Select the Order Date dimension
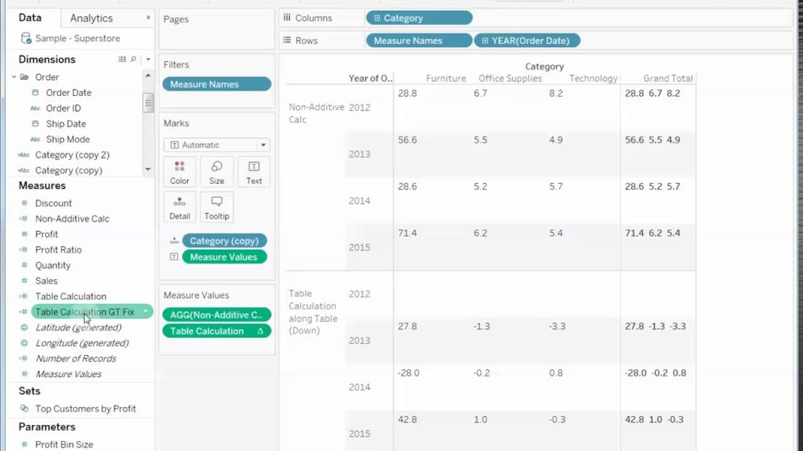803x451 pixels. [x=68, y=93]
